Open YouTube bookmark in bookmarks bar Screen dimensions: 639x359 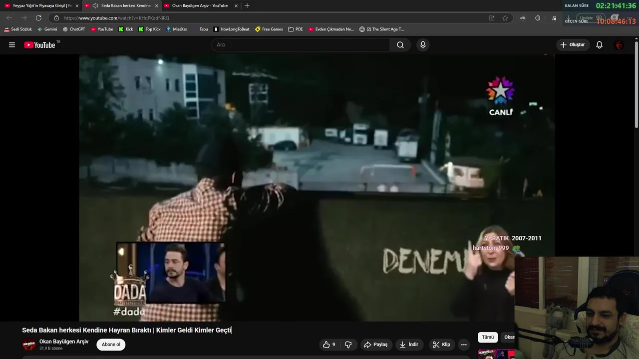pos(102,29)
